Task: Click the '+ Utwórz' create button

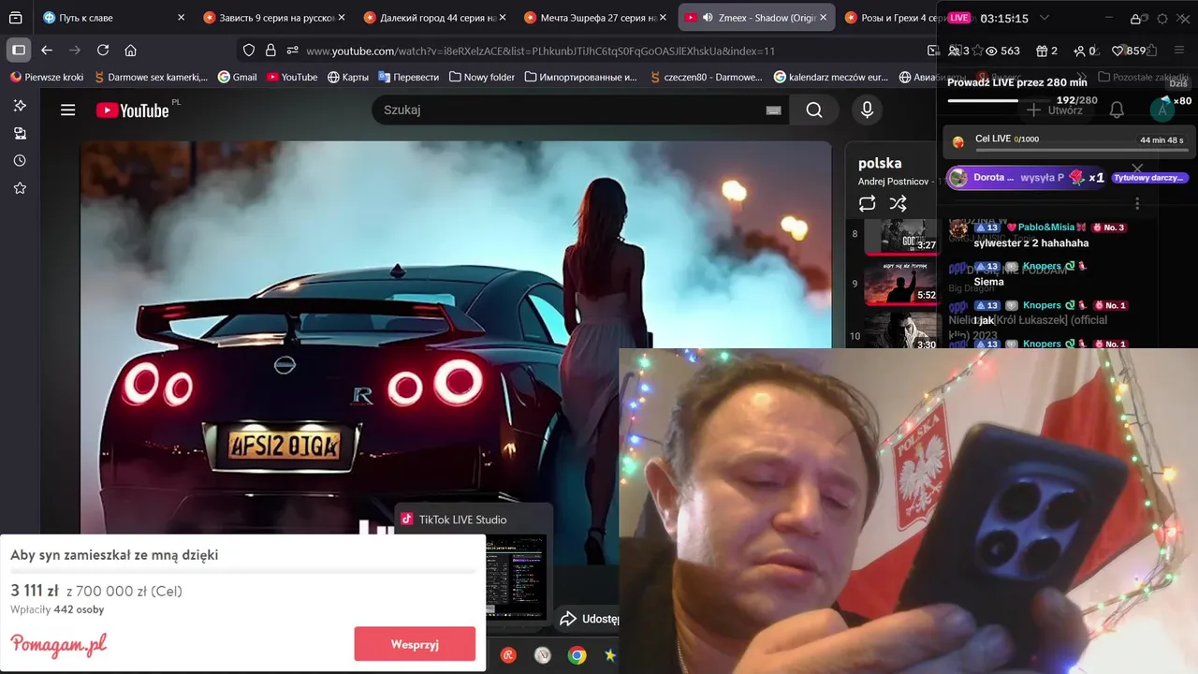Action: 1055,110
